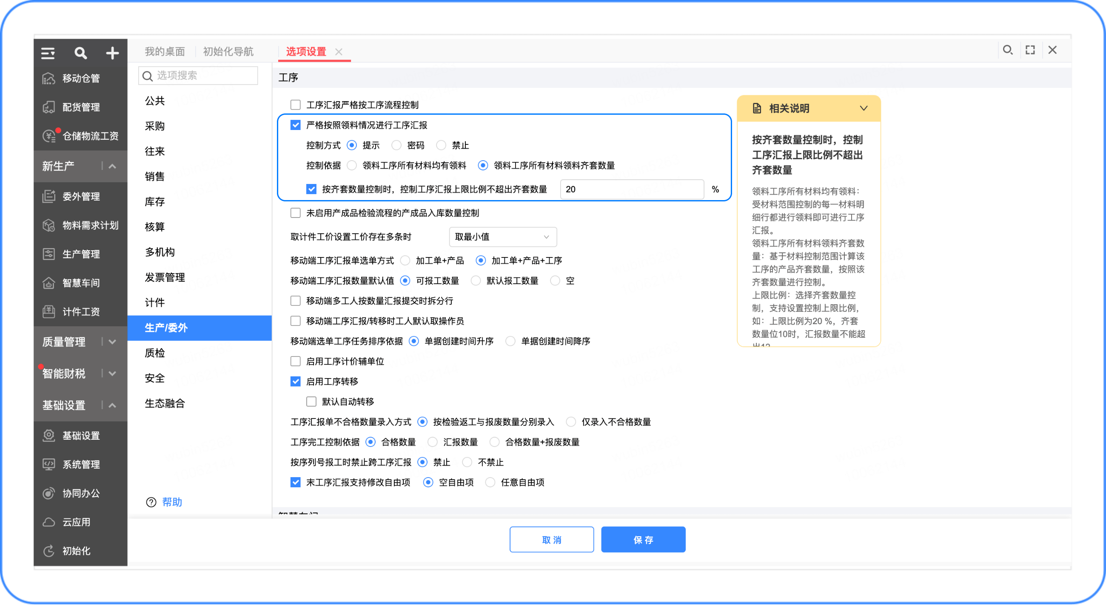Viewport: 1106px width, 605px height.
Task: Collapse the 相关说明 panel chevron
Action: [x=864, y=108]
